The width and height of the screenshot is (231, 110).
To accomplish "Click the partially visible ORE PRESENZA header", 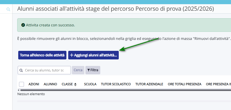I will [218, 84].
